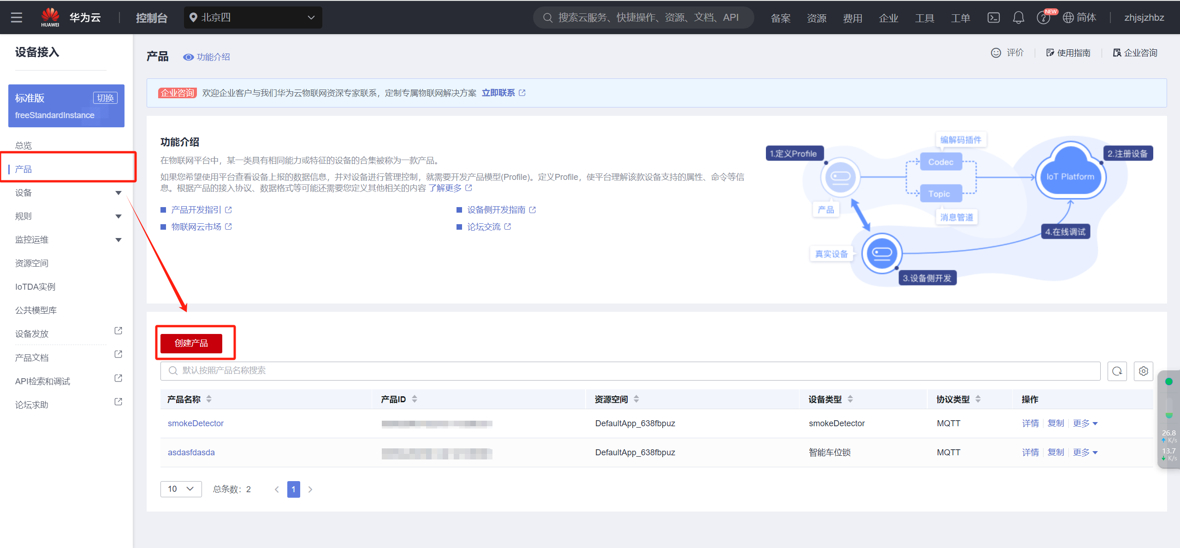Open 设备发放 external link icon
Viewport: 1180px width, 548px height.
118,331
